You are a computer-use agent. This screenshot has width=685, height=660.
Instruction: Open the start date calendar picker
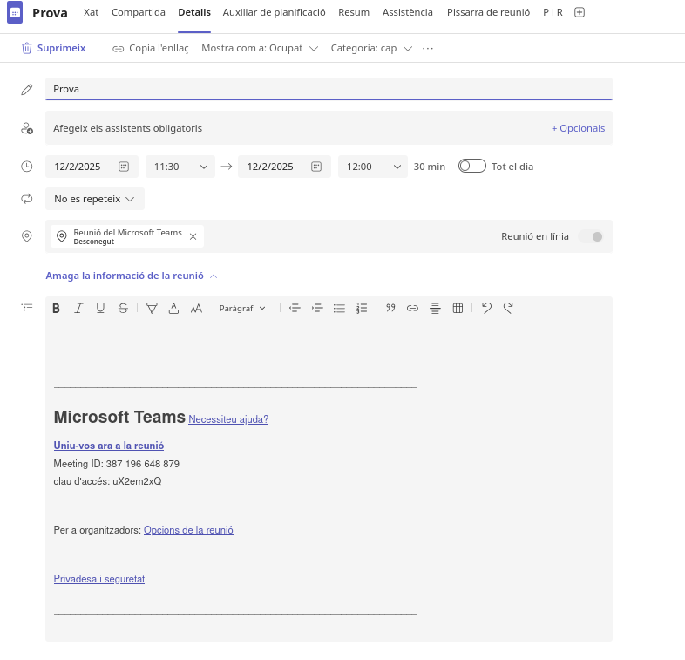tap(124, 167)
